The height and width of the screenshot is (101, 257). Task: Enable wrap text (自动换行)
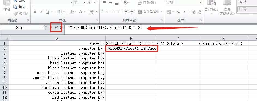click(147, 2)
